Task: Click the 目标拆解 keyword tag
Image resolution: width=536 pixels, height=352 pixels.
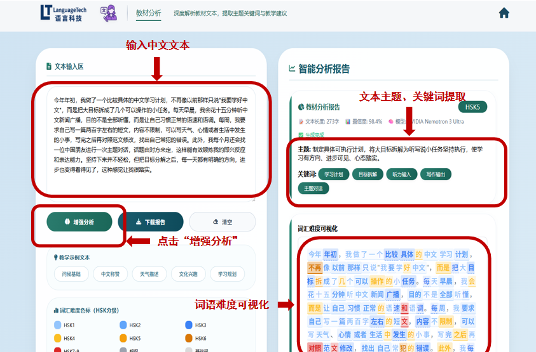Action: (368, 174)
